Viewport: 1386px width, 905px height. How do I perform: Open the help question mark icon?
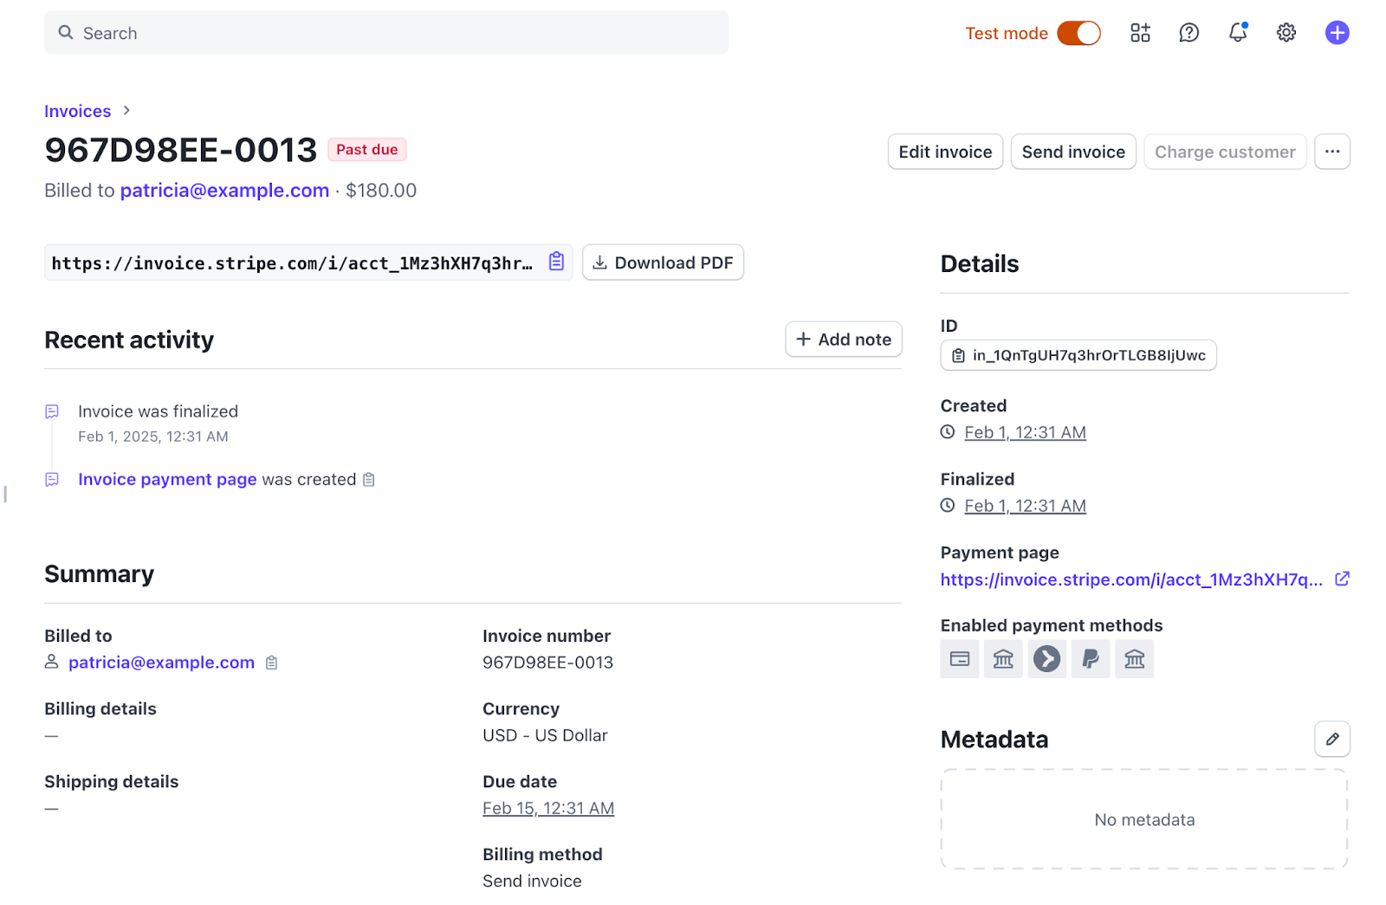point(1188,33)
